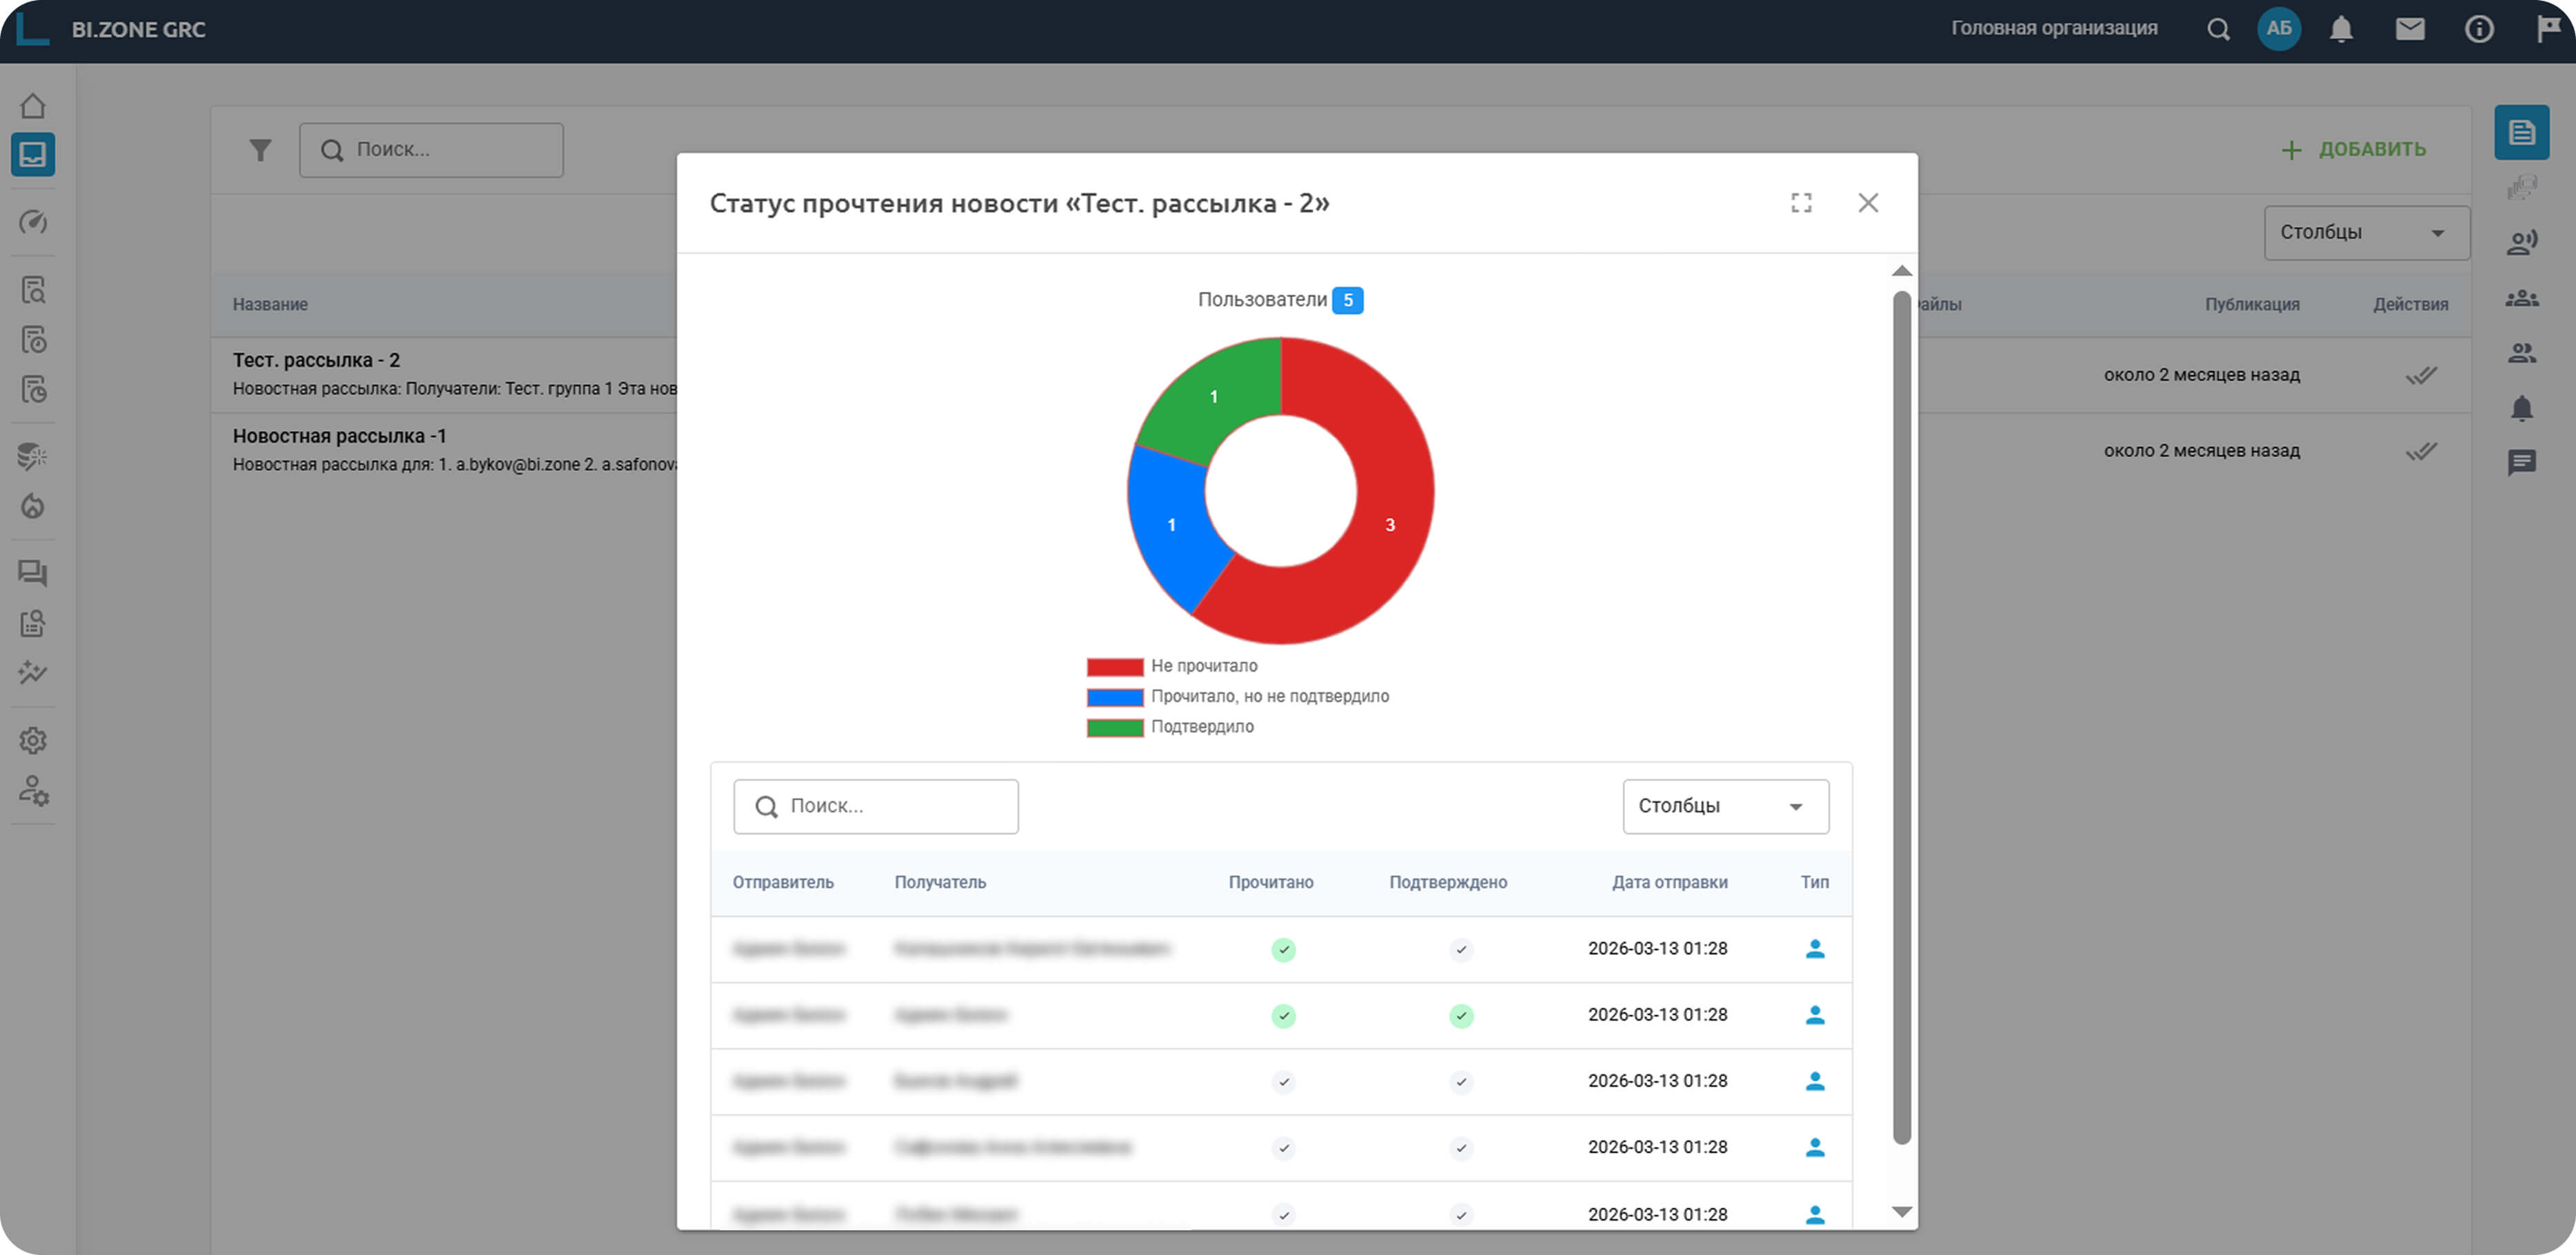Click the search magnifier in the top bar
2576x1255 pixels.
coord(2218,29)
